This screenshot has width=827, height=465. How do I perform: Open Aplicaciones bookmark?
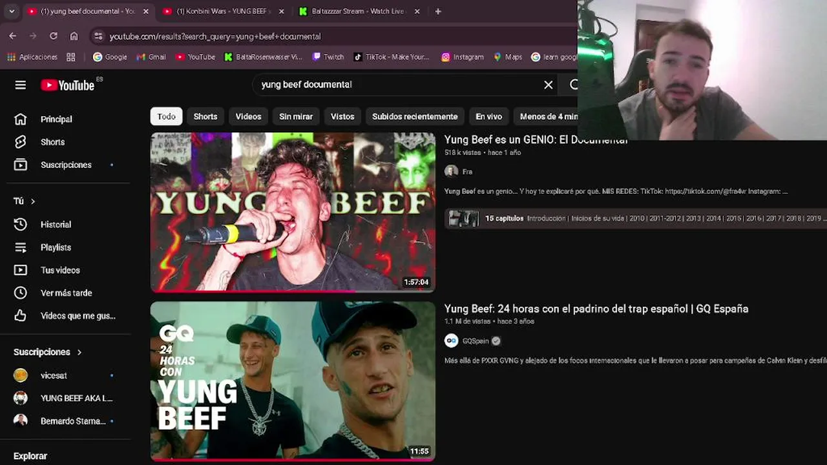click(32, 57)
